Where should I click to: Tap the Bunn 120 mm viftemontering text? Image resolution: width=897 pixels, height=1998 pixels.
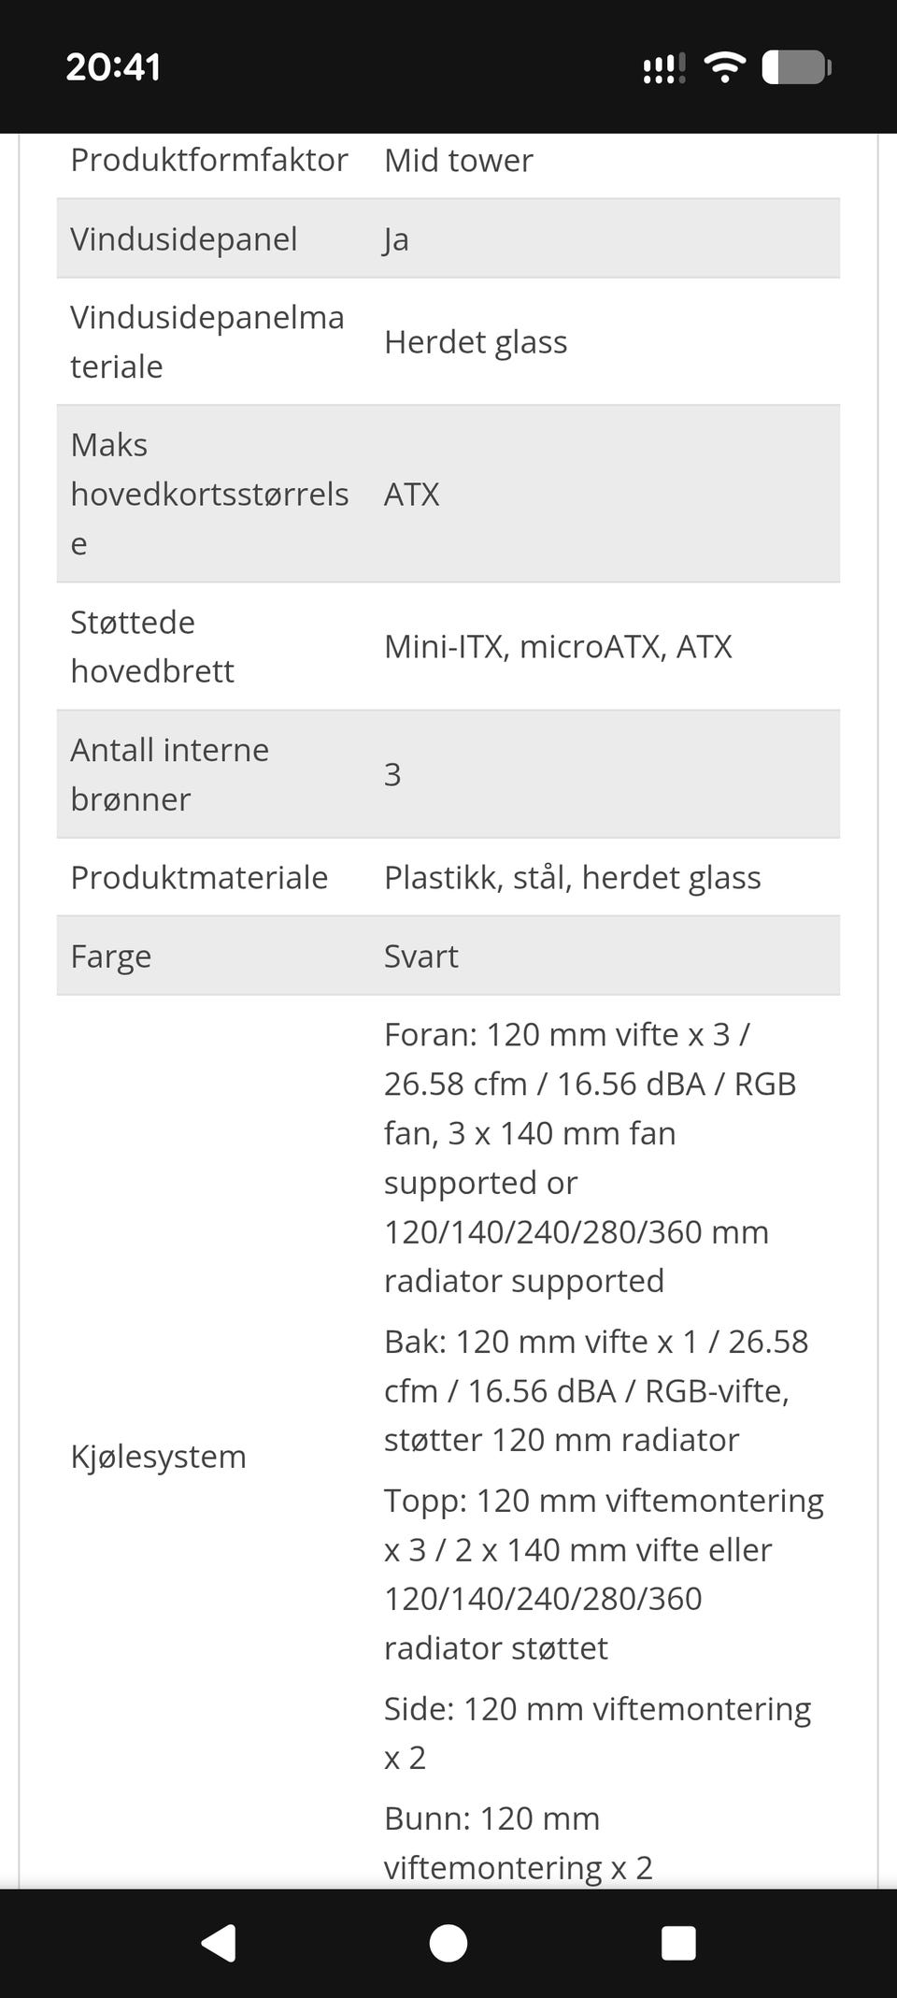[x=518, y=1842]
